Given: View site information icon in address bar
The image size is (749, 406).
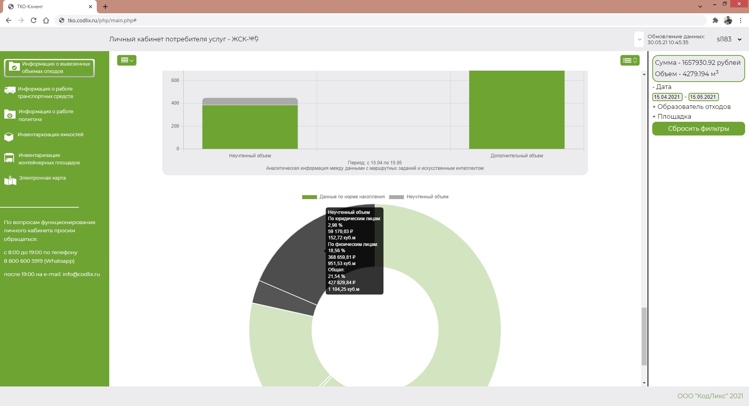Looking at the screenshot, I should (x=61, y=20).
